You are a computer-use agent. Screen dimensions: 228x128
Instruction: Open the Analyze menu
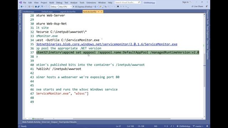(x=74, y=2)
